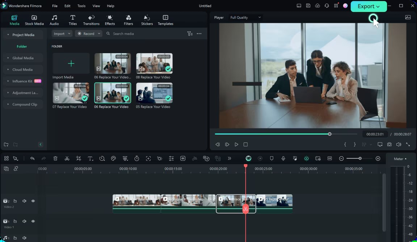Select the 05 Replace Your Video thumbnail
This screenshot has width=417, height=242.
click(154, 93)
